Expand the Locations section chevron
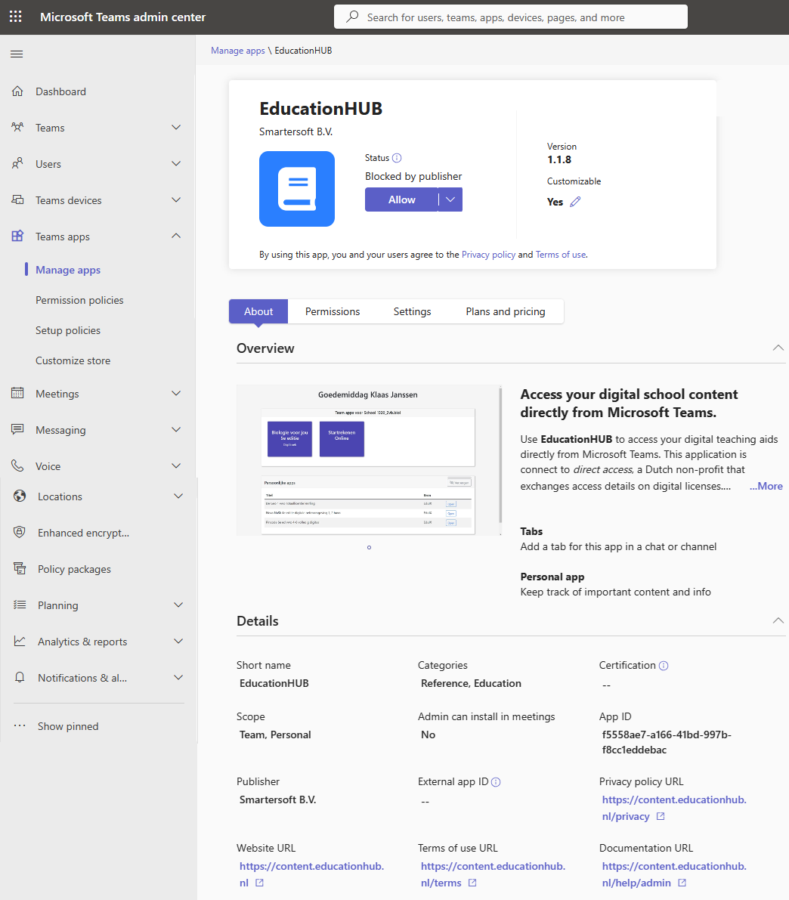Screen dimensions: 789x900 pyautogui.click(x=178, y=496)
